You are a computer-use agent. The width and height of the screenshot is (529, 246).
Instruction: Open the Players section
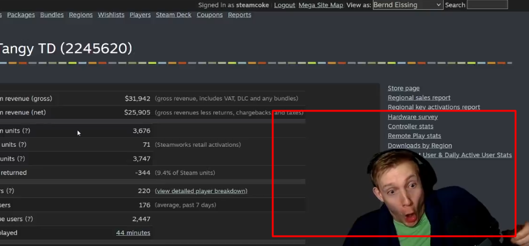140,15
